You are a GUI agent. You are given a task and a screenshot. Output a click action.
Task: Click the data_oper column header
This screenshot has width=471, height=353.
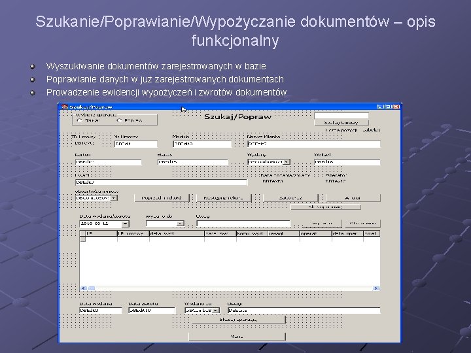click(x=347, y=233)
